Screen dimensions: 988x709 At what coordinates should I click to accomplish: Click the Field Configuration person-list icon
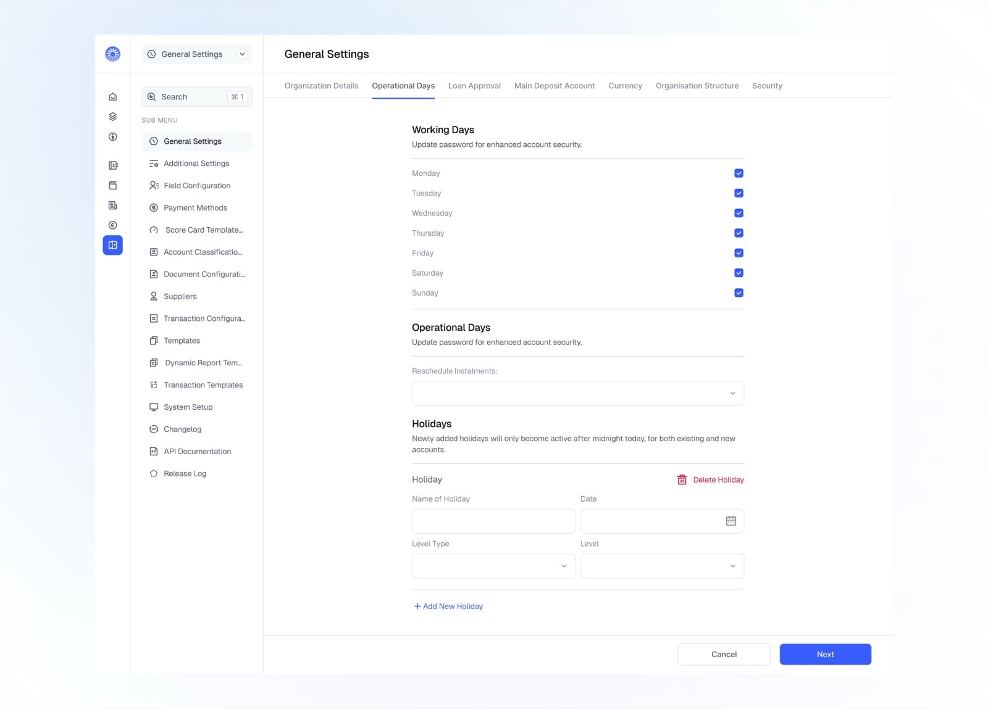coord(154,186)
